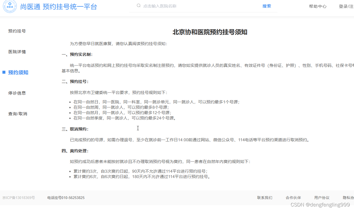The height and width of the screenshot is (210, 354).
Task: Click the 隐私协议 footer link
Action: point(348,198)
